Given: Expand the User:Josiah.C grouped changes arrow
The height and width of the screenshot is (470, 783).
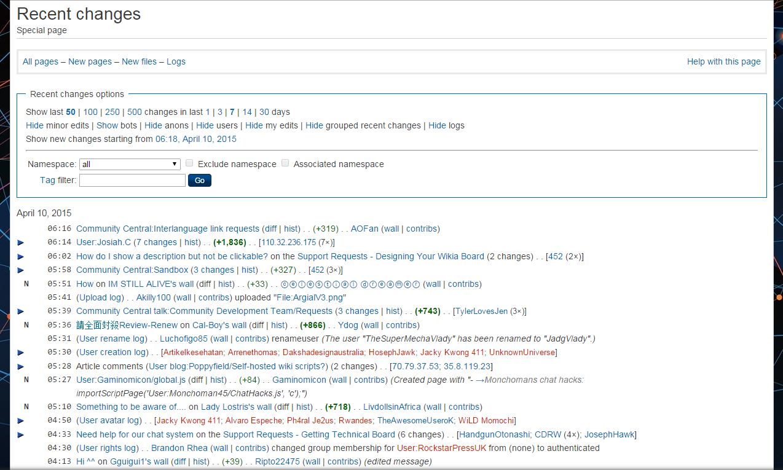Looking at the screenshot, I should point(20,243).
